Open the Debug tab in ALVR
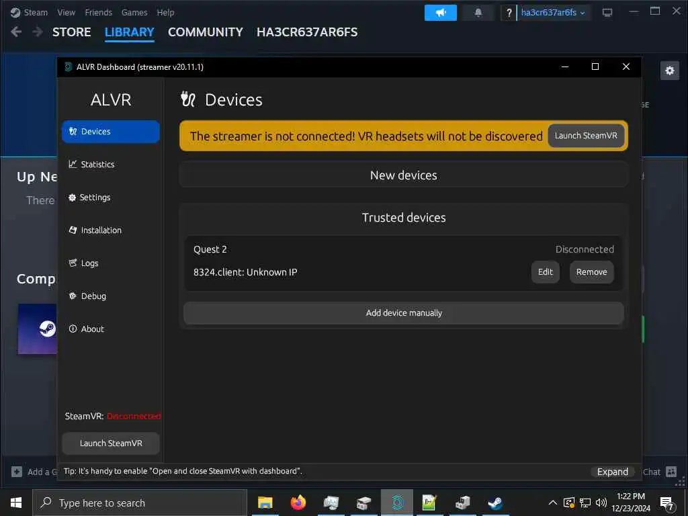688x516 pixels. click(111, 296)
